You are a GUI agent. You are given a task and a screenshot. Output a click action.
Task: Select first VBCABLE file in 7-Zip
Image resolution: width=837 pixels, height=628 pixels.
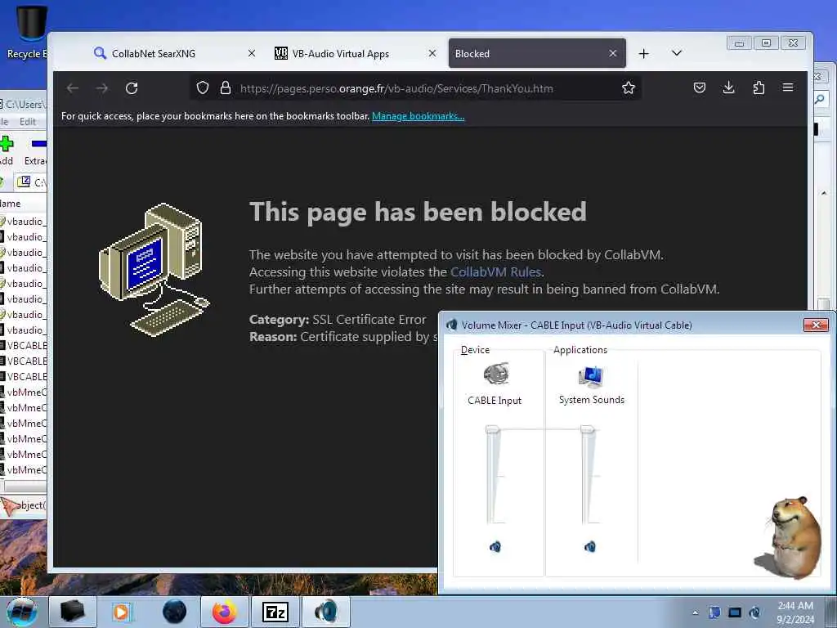[x=24, y=346]
